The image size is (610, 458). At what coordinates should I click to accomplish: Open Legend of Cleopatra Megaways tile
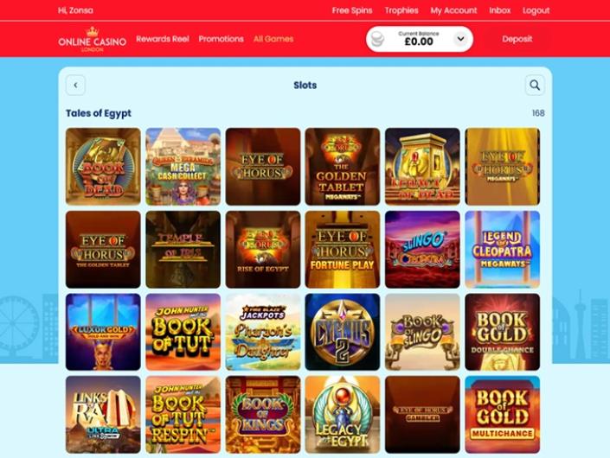[x=502, y=250]
